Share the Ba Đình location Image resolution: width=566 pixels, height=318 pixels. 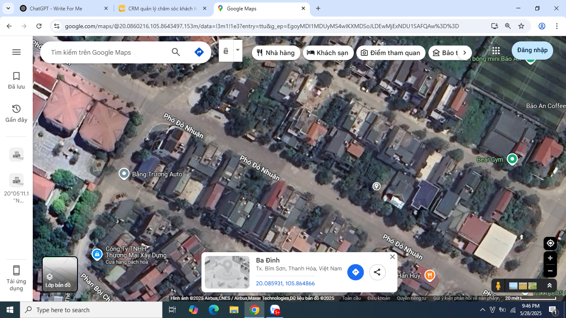point(377,272)
